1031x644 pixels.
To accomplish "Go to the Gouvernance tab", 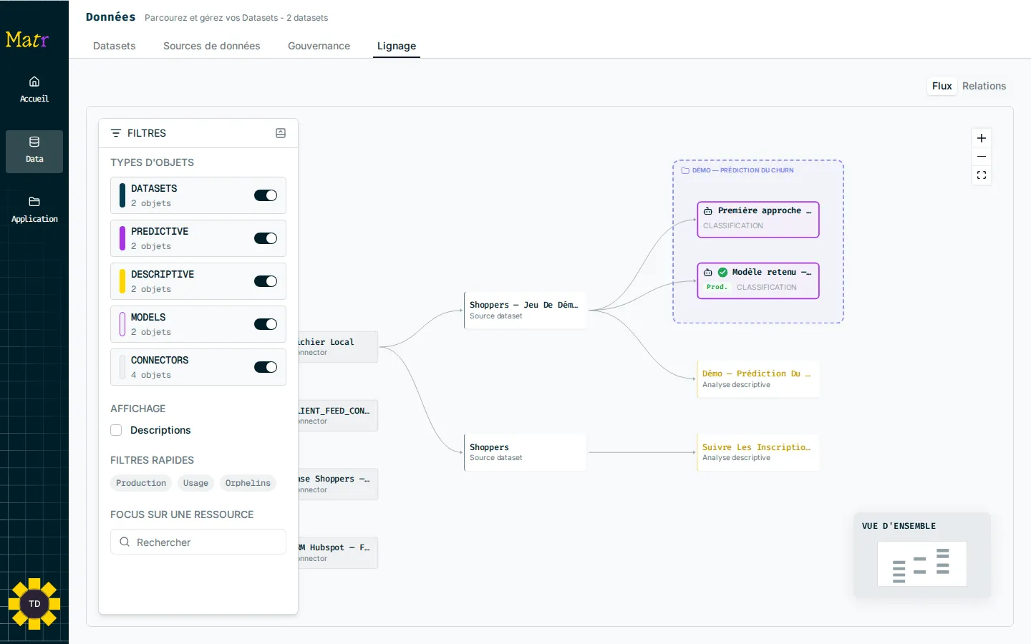I will point(319,46).
